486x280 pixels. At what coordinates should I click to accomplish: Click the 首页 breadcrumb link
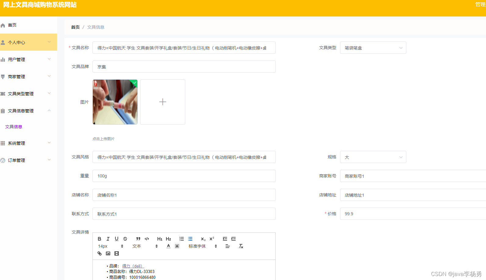point(75,27)
